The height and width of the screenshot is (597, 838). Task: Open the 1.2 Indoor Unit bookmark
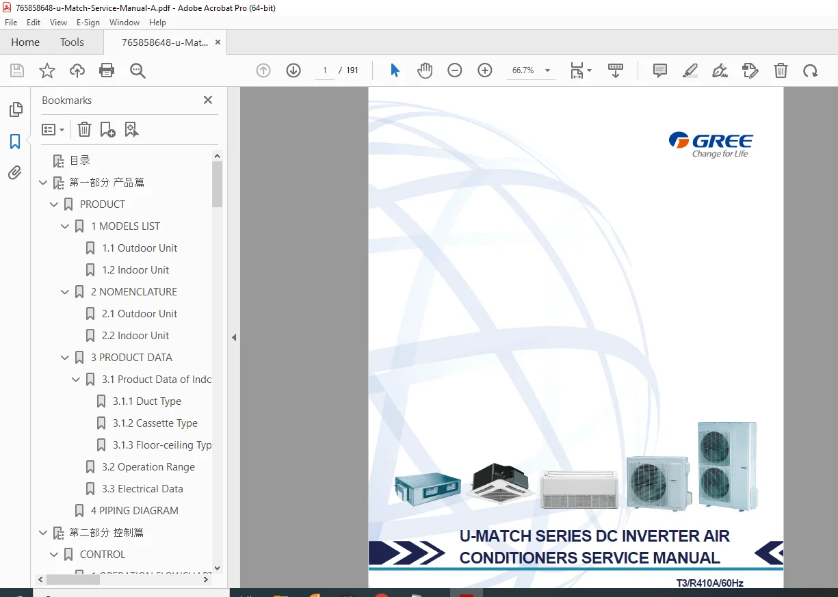(x=135, y=270)
